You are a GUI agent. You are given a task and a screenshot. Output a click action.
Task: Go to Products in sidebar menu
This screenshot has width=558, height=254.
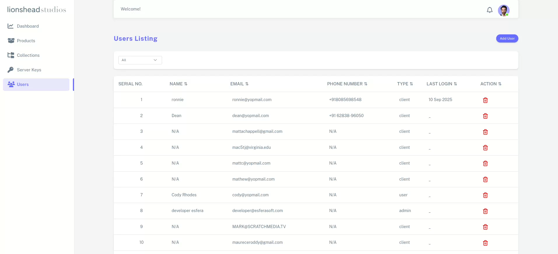[x=26, y=41]
